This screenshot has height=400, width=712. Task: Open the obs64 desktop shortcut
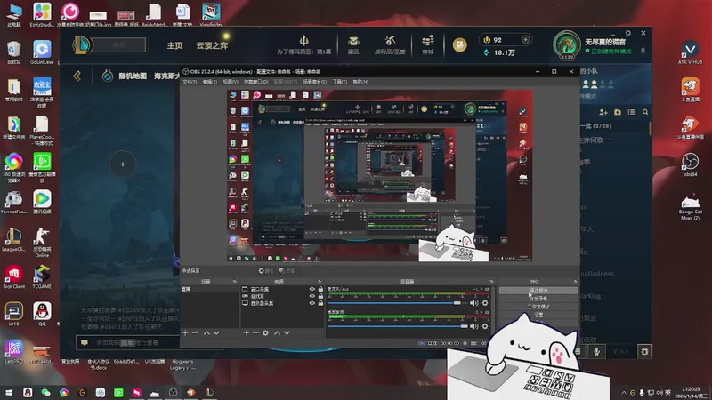click(x=691, y=165)
